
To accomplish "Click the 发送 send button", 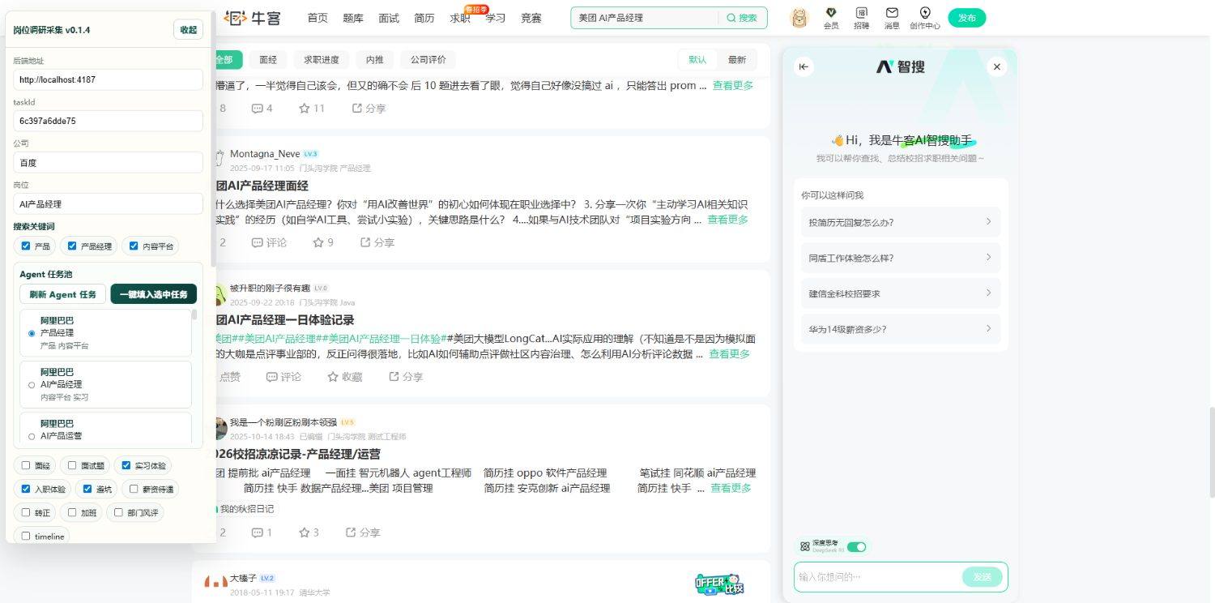I will (x=983, y=576).
